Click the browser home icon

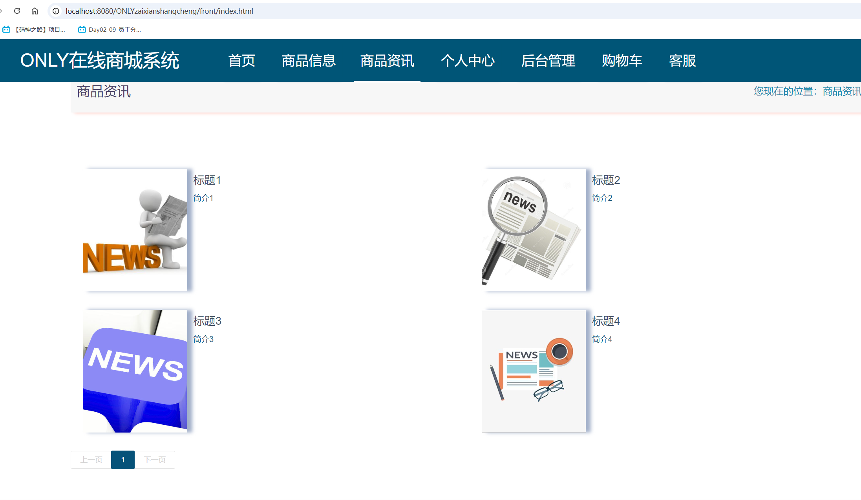(35, 11)
